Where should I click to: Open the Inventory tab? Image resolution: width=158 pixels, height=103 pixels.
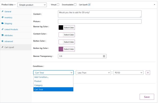(x=16, y=18)
